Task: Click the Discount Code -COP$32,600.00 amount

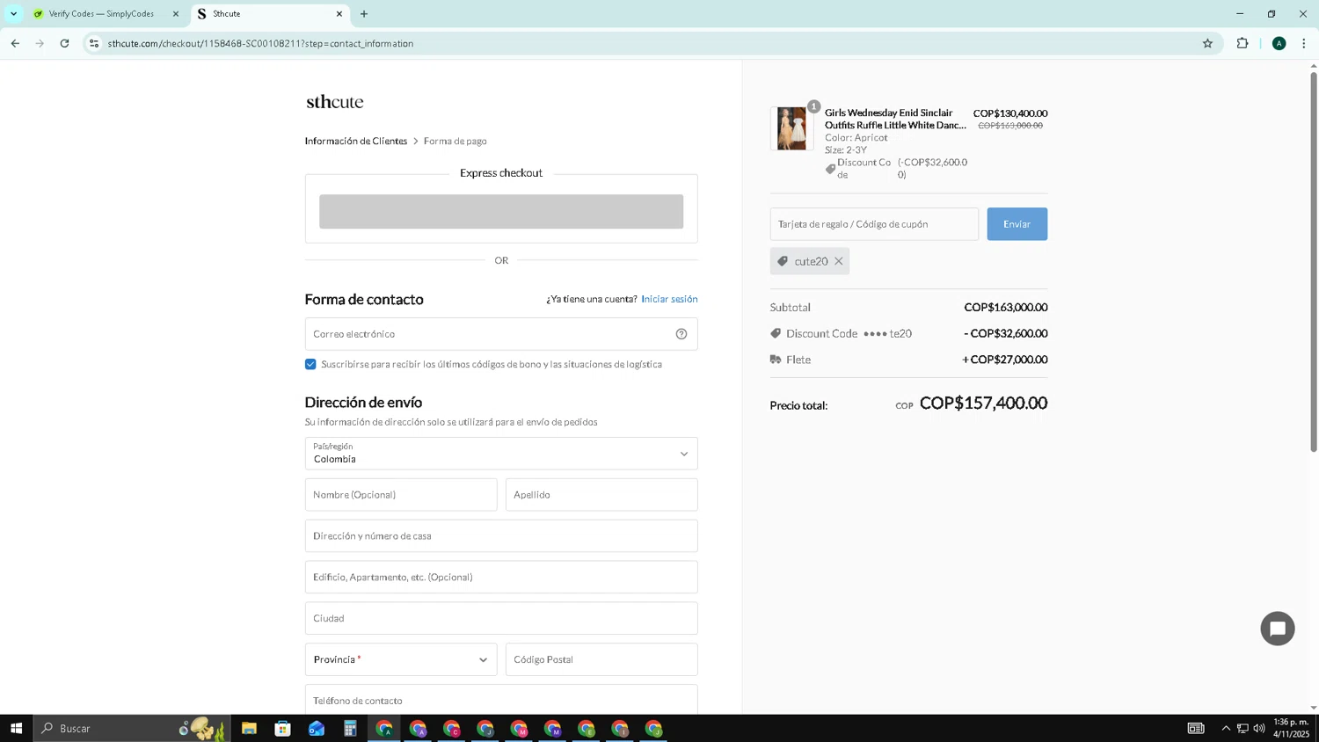Action: tap(1006, 333)
